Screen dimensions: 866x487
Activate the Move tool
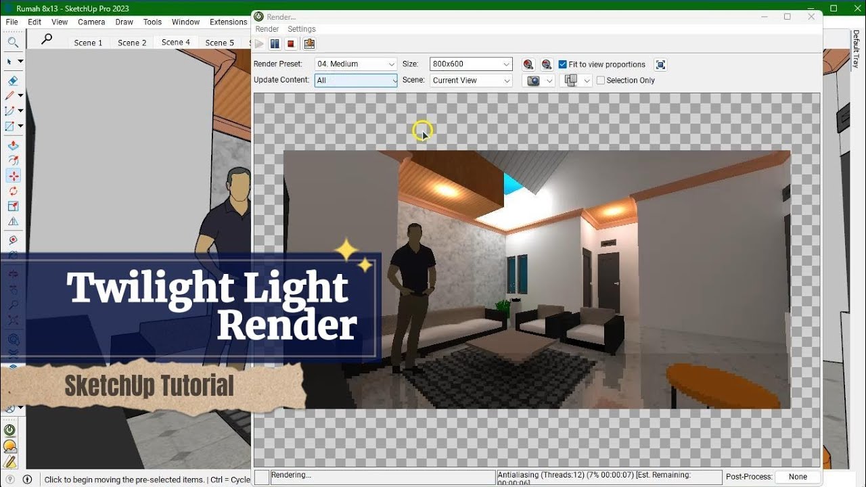pos(13,176)
